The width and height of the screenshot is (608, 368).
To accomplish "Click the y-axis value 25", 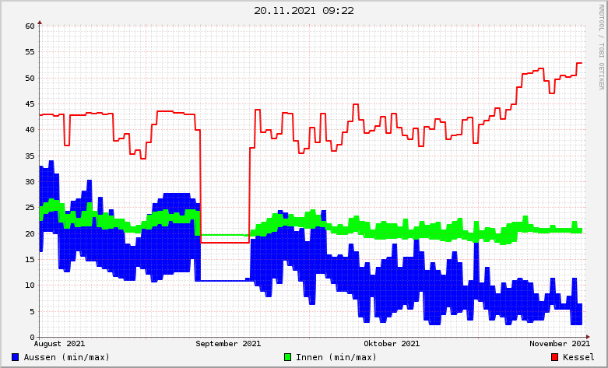I will 30,208.
